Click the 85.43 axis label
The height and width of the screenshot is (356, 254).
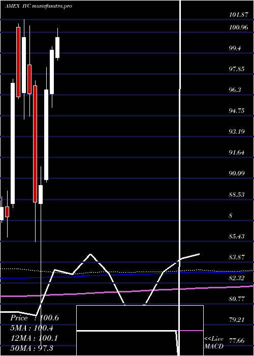(x=237, y=236)
